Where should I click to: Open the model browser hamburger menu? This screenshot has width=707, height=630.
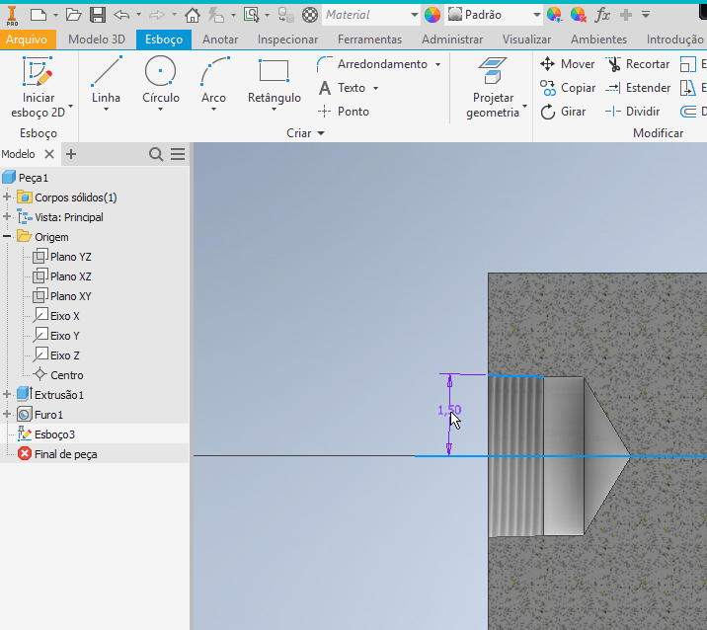click(178, 154)
